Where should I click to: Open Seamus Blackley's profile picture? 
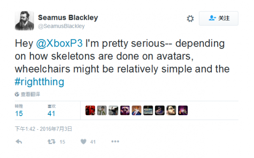point(25,21)
